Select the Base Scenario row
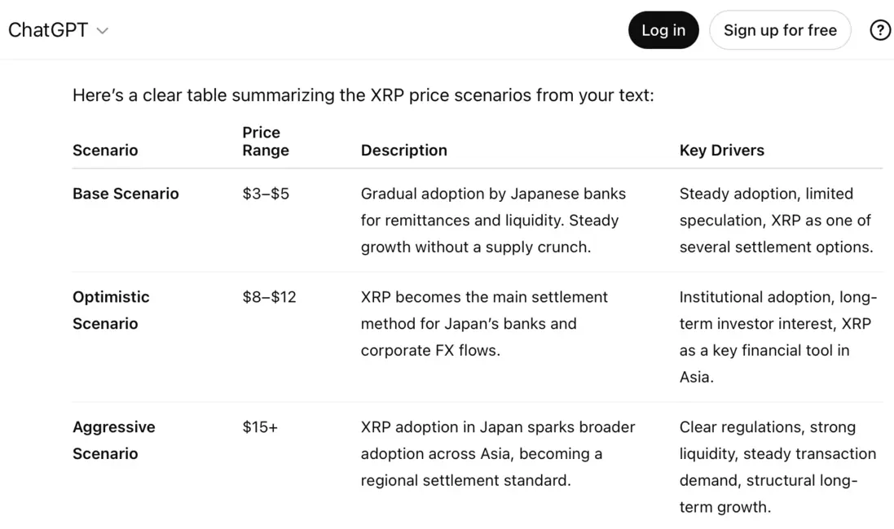The width and height of the screenshot is (894, 529). tap(126, 194)
